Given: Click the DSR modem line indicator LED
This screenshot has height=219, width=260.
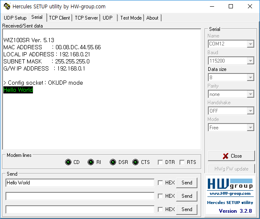Looking at the screenshot, I should [x=113, y=162].
